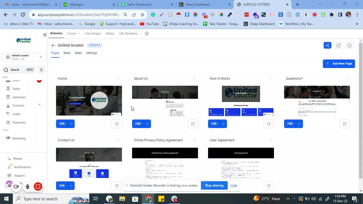The height and width of the screenshot is (204, 363).
Task: Expand the Edit dropdown arrow for Home
Action: [x=71, y=124]
